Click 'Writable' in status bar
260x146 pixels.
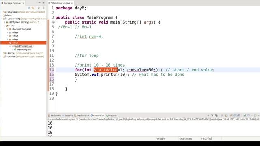pos(161,139)
